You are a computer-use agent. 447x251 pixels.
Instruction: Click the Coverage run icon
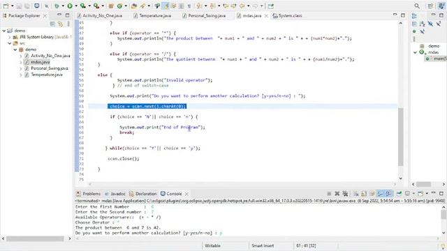pos(83,6)
